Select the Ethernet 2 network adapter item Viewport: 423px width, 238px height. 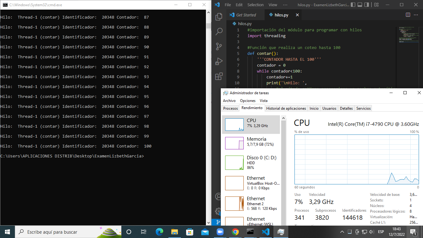click(x=251, y=203)
